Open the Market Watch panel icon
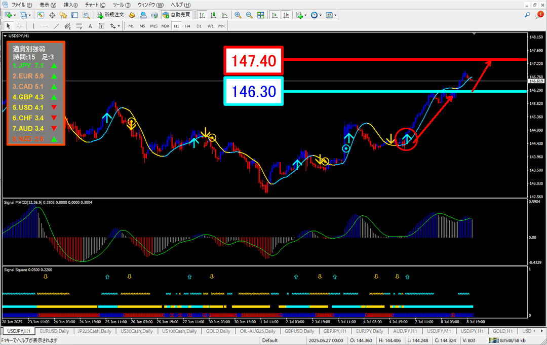Viewport: 547px width, 345px height. [41, 15]
